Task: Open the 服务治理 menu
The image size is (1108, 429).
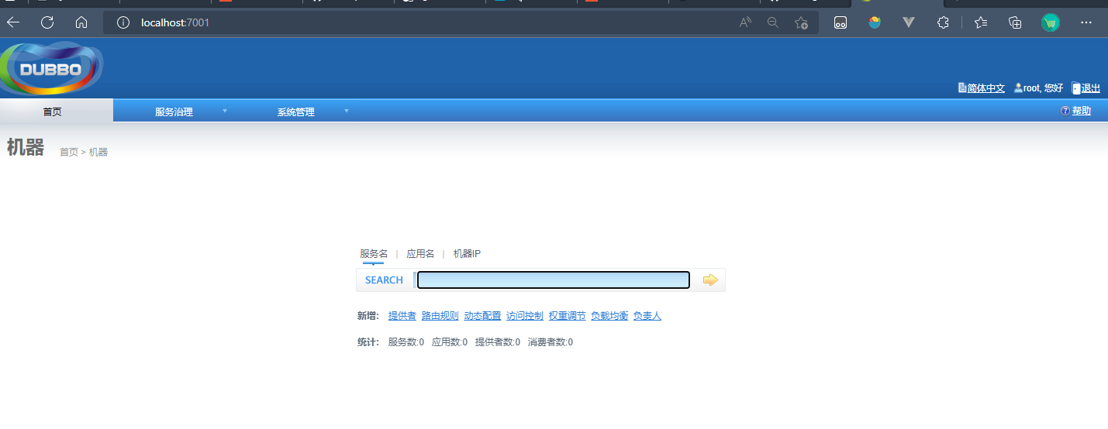Action: pyautogui.click(x=174, y=112)
